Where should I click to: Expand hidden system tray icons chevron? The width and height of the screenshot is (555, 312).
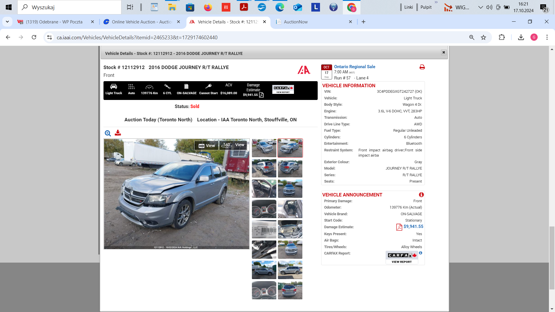coord(480,7)
